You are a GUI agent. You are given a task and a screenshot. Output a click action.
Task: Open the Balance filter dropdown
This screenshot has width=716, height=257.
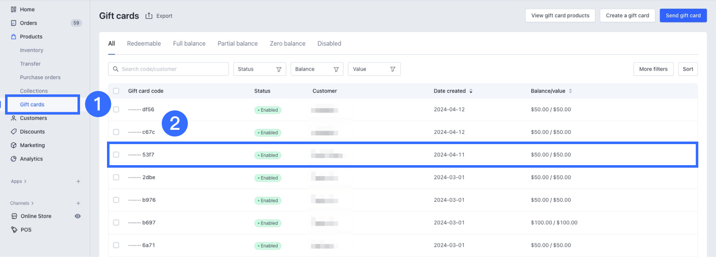pos(317,69)
